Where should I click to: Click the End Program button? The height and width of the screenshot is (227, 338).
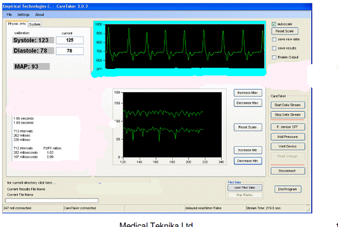287,190
